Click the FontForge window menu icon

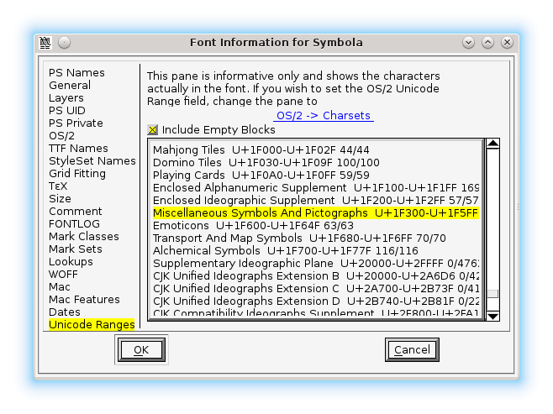[45, 43]
